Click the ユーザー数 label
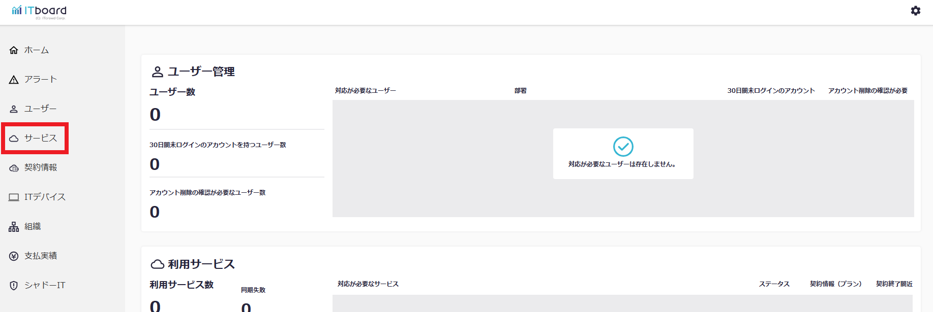 [172, 92]
